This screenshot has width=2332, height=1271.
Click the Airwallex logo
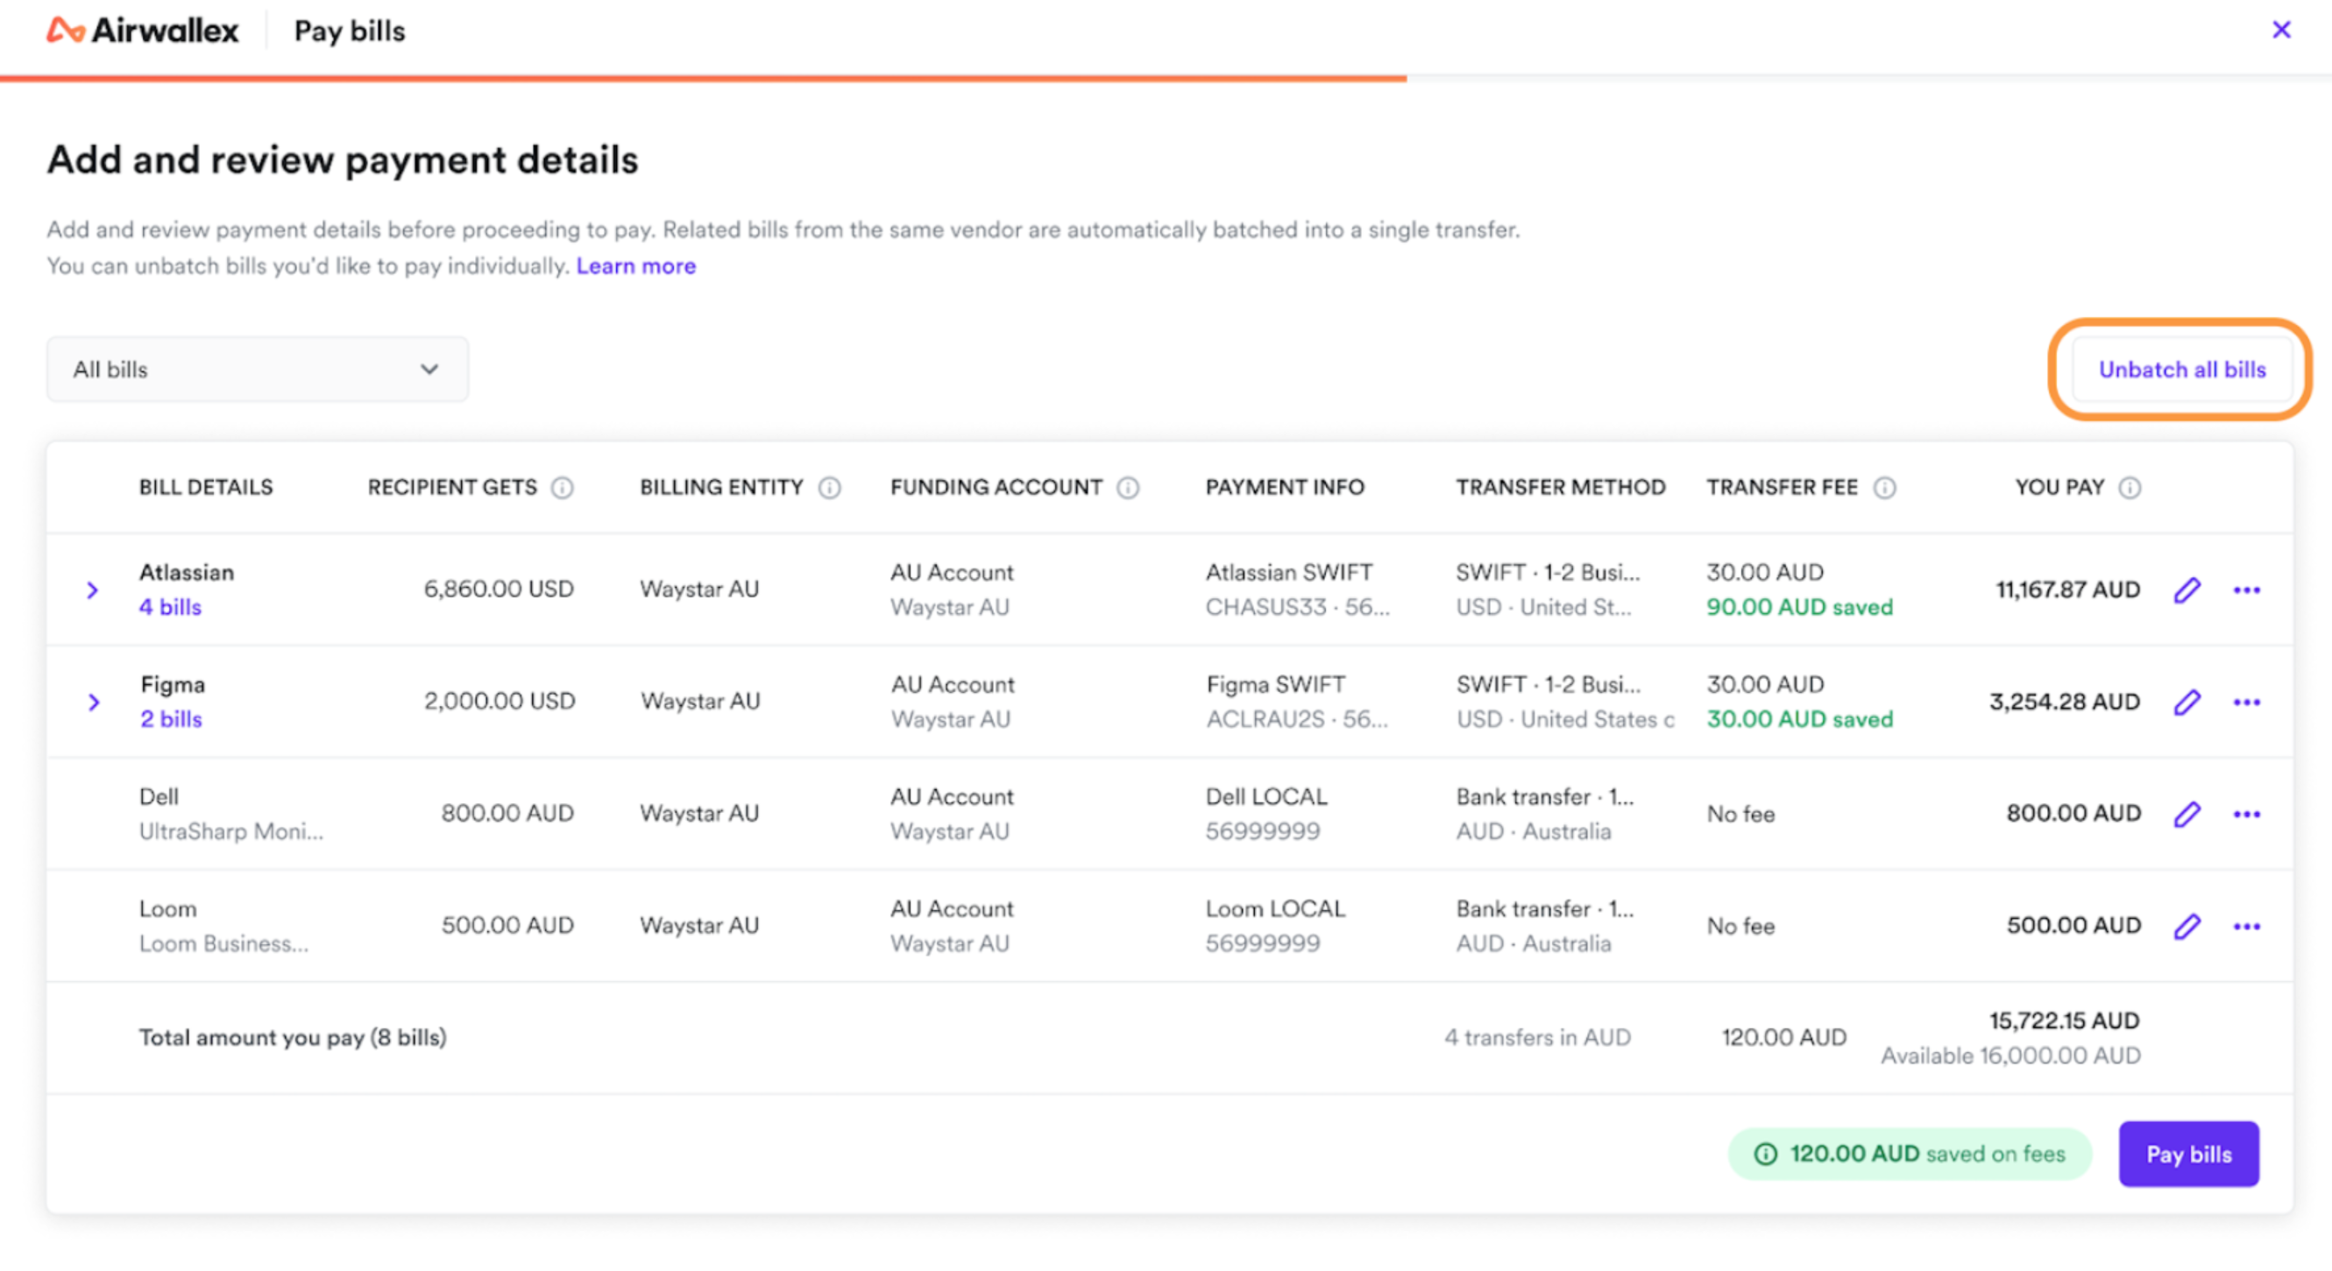[142, 31]
